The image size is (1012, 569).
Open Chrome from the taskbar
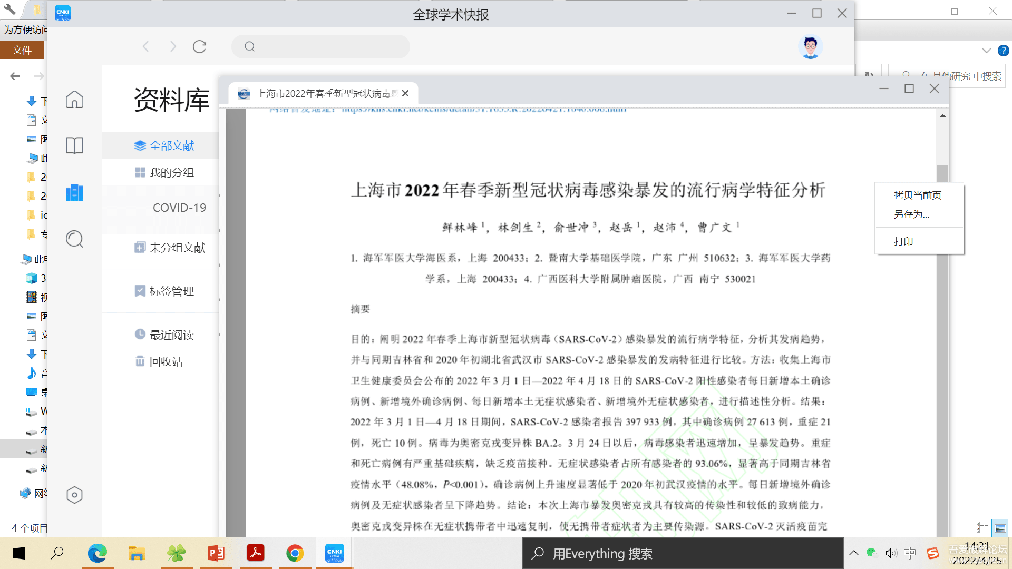click(295, 553)
